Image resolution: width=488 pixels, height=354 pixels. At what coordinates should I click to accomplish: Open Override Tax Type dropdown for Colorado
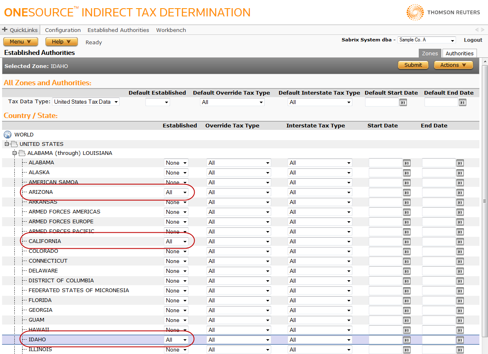pyautogui.click(x=238, y=252)
